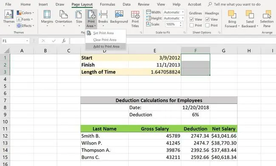The width and height of the screenshot is (276, 166).
Task: Switch to the Acrobat tab
Action: pos(194,4)
